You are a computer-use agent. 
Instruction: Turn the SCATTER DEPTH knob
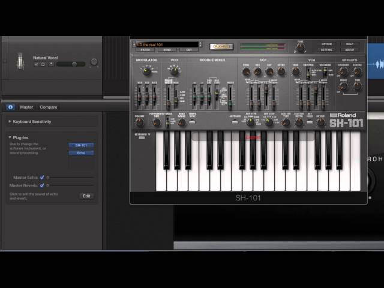click(299, 122)
